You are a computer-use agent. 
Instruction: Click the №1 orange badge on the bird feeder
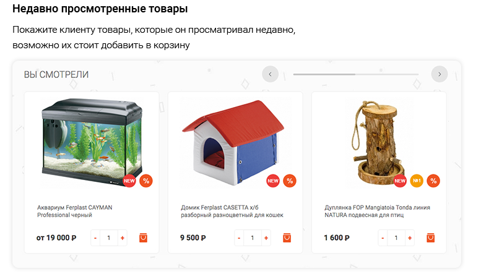pyautogui.click(x=417, y=181)
